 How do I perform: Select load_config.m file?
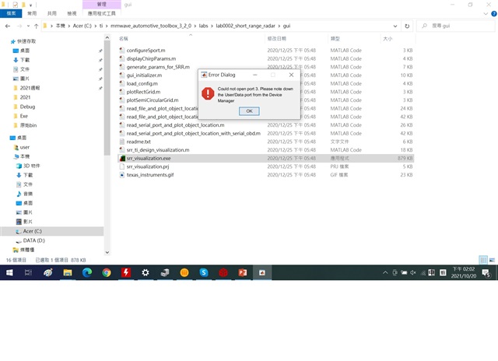142,83
